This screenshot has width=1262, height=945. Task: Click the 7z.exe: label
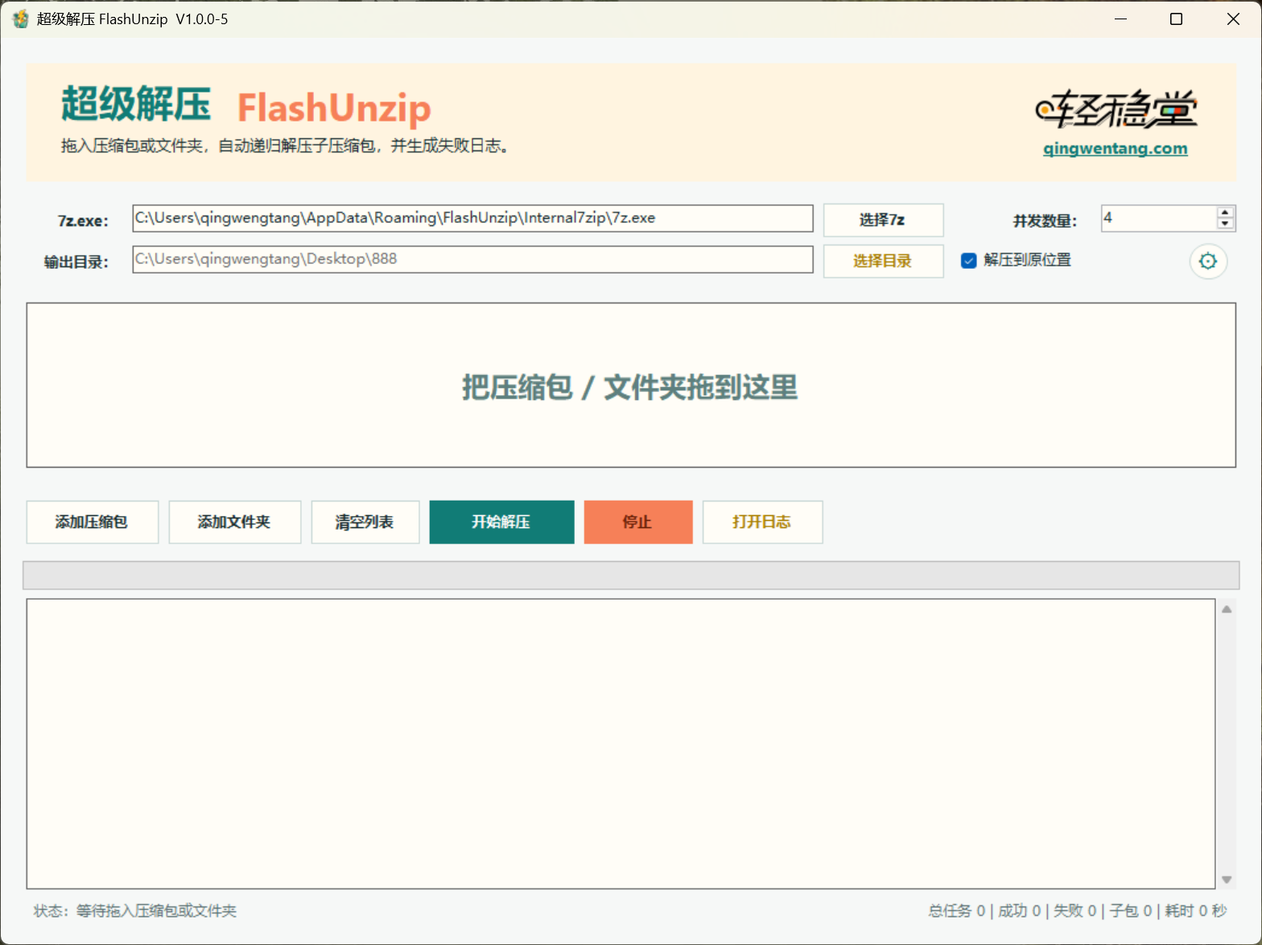click(83, 221)
